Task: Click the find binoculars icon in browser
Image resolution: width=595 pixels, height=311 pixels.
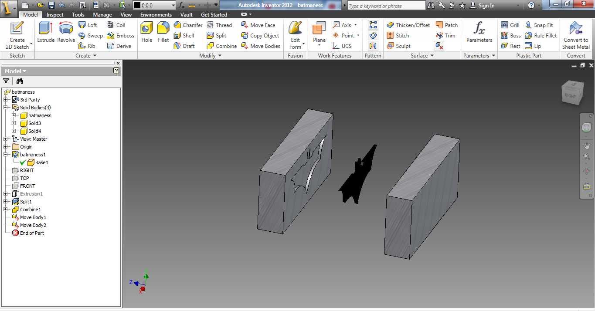Action: coord(20,81)
